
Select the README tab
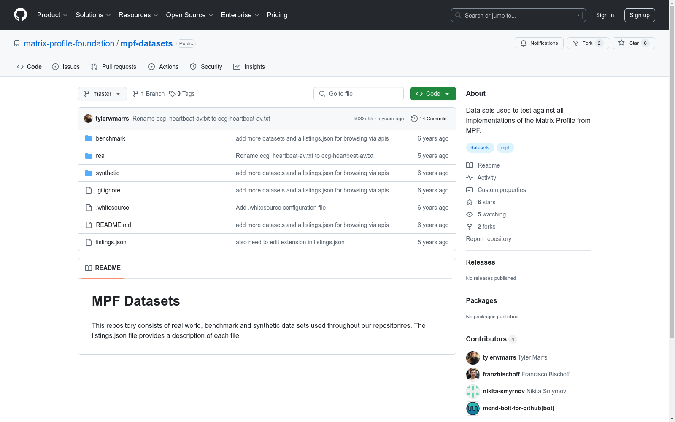coord(103,268)
